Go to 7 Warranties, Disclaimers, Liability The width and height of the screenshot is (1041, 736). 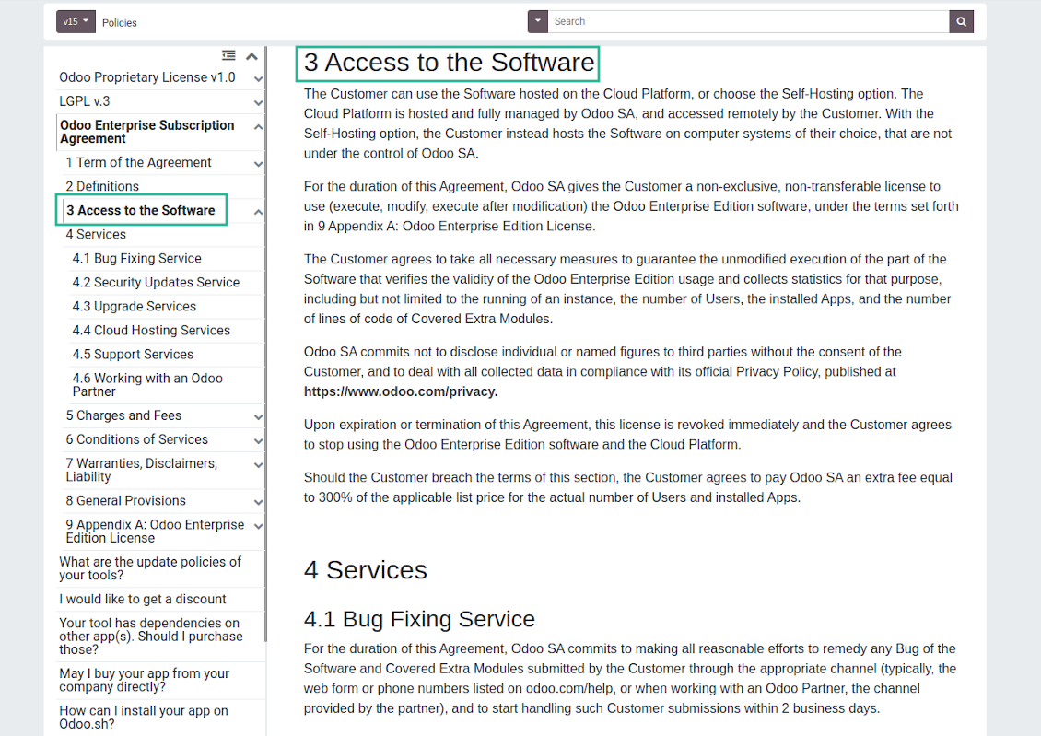(x=142, y=470)
